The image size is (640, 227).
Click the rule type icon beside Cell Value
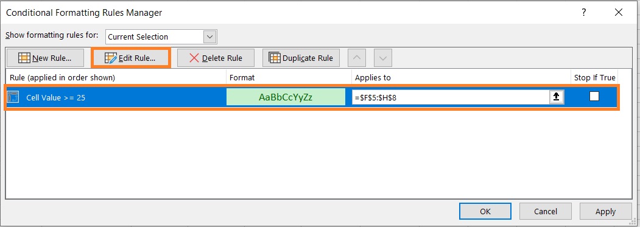[13, 97]
